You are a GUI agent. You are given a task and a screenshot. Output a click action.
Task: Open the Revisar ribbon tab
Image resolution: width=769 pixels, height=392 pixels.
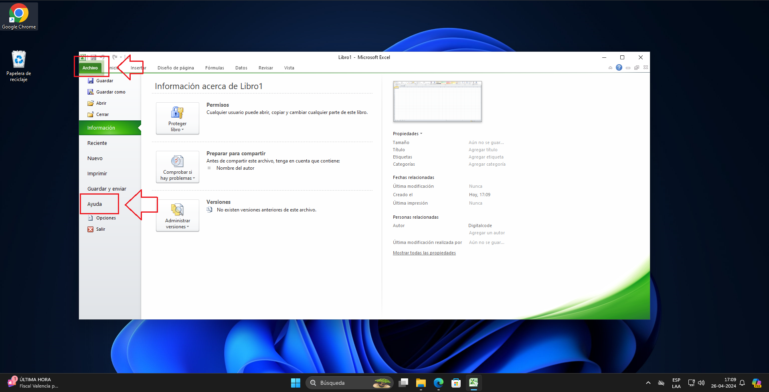266,68
